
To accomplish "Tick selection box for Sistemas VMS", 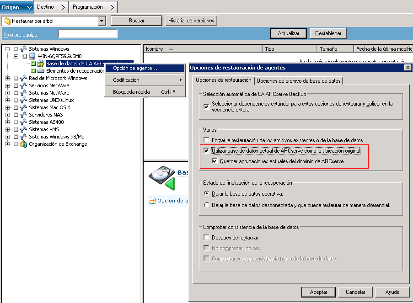I will pyautogui.click(x=16, y=129).
